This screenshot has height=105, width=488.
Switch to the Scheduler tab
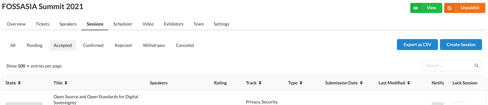point(123,24)
